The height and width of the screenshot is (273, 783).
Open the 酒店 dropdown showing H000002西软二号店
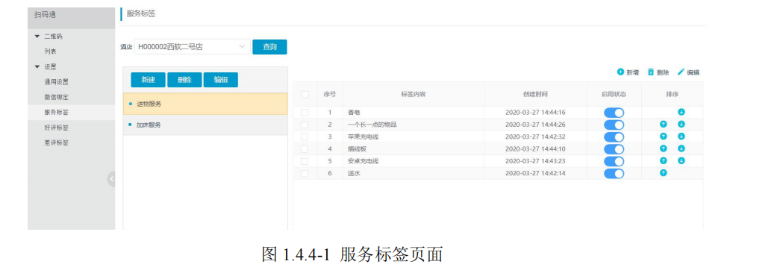[192, 47]
